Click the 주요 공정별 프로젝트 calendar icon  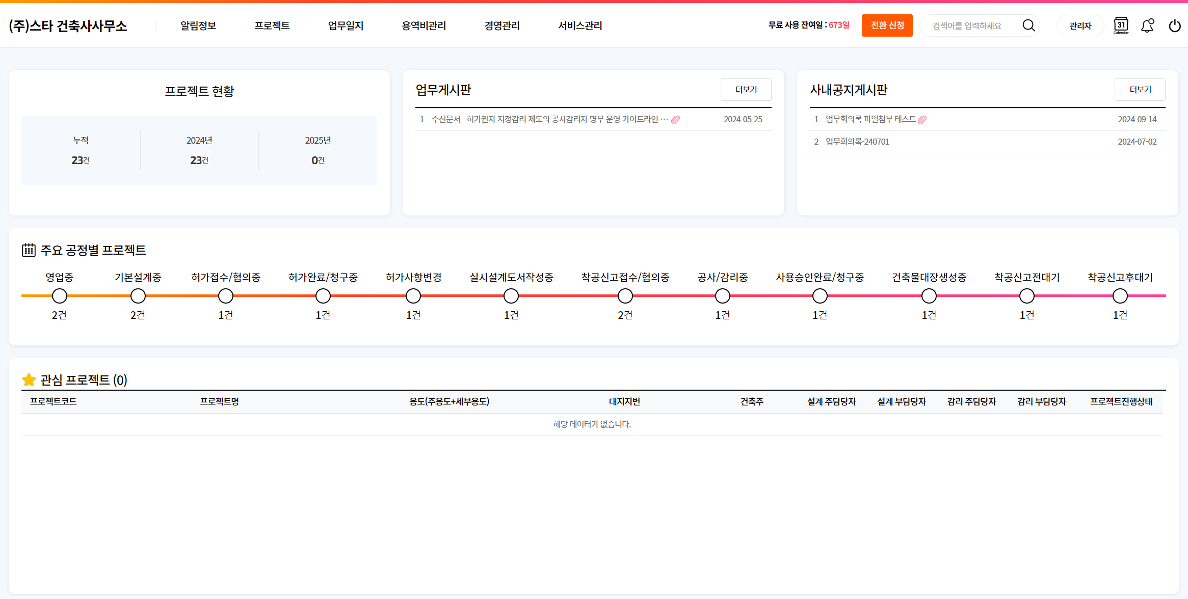(29, 250)
